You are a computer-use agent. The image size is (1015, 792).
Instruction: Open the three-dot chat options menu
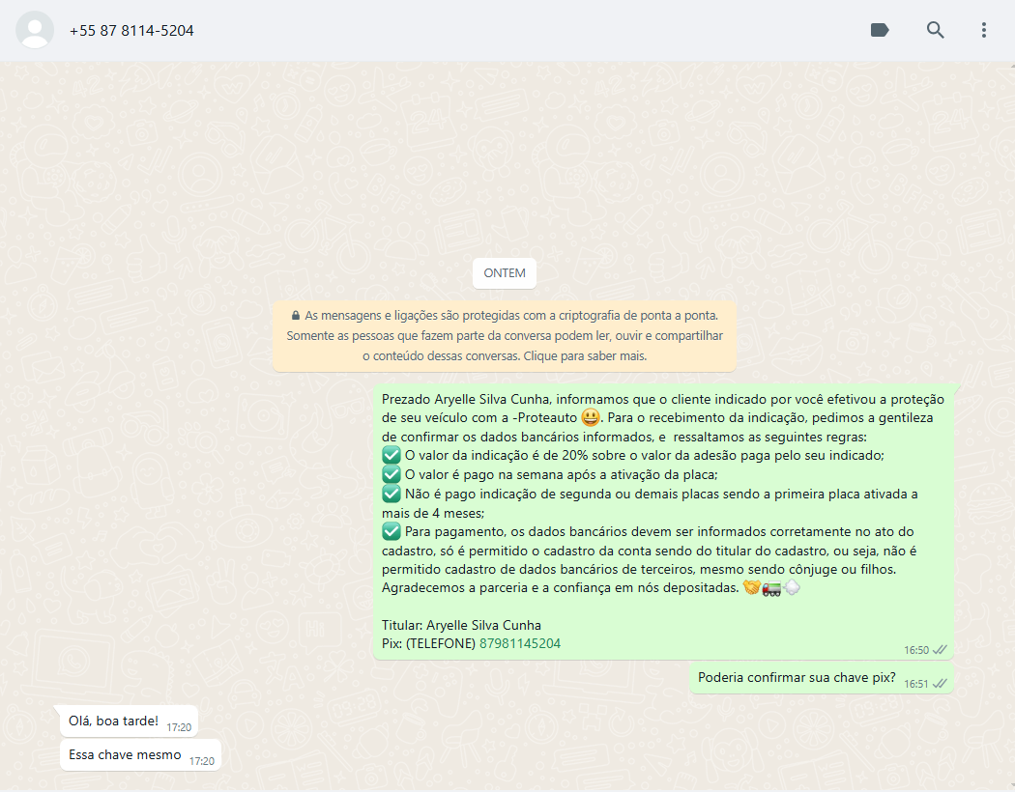[x=984, y=30]
